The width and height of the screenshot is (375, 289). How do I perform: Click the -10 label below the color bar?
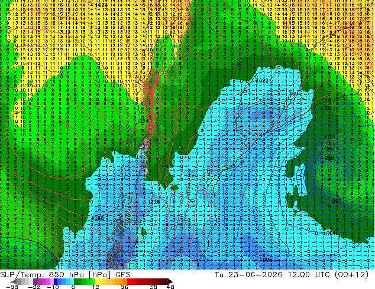click(x=53, y=287)
